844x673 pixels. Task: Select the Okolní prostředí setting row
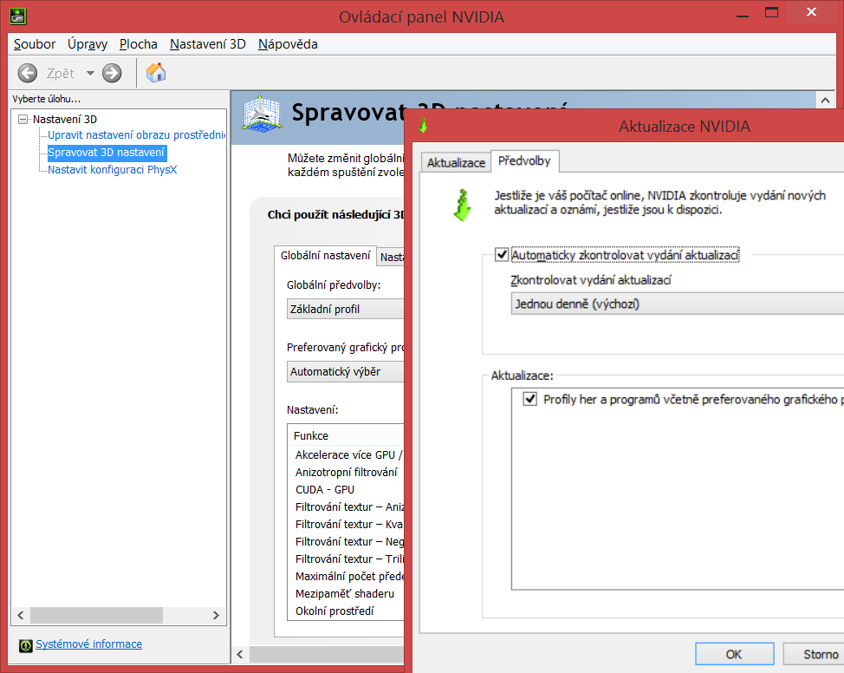[x=346, y=611]
